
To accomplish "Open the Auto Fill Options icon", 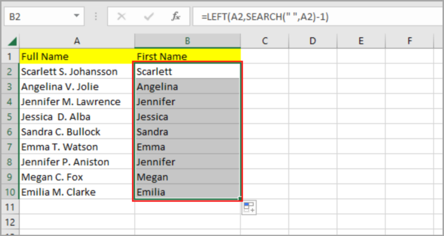I will [249, 208].
